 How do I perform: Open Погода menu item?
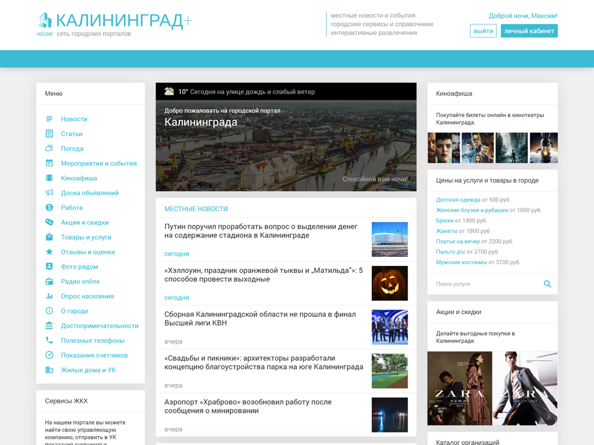click(72, 148)
